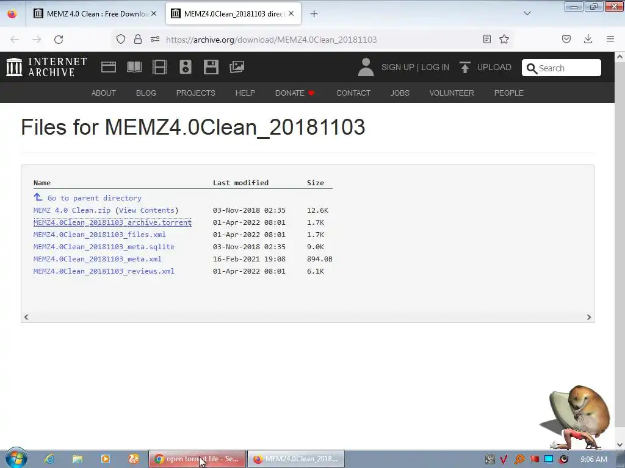
Task: Open the Texts book icon
Action: point(134,67)
